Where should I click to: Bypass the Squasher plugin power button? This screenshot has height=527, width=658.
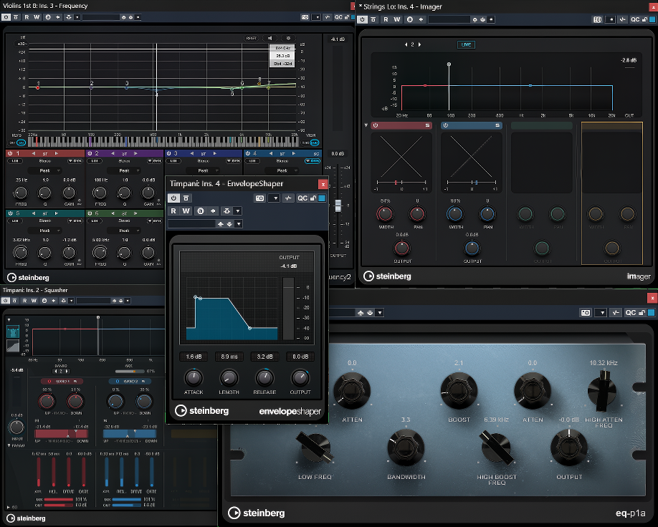tap(6, 301)
